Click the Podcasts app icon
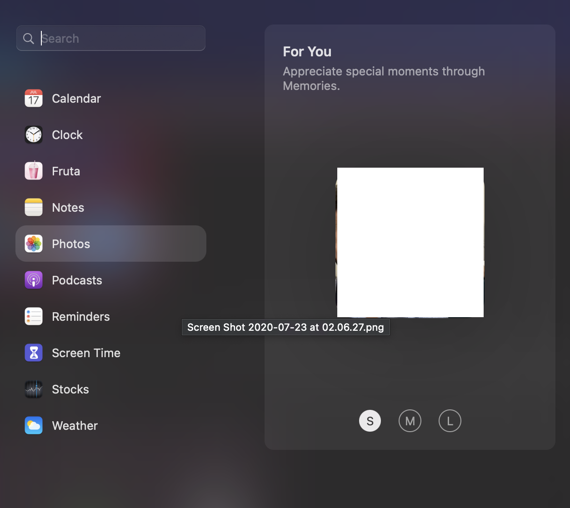This screenshot has width=570, height=508. (34, 280)
